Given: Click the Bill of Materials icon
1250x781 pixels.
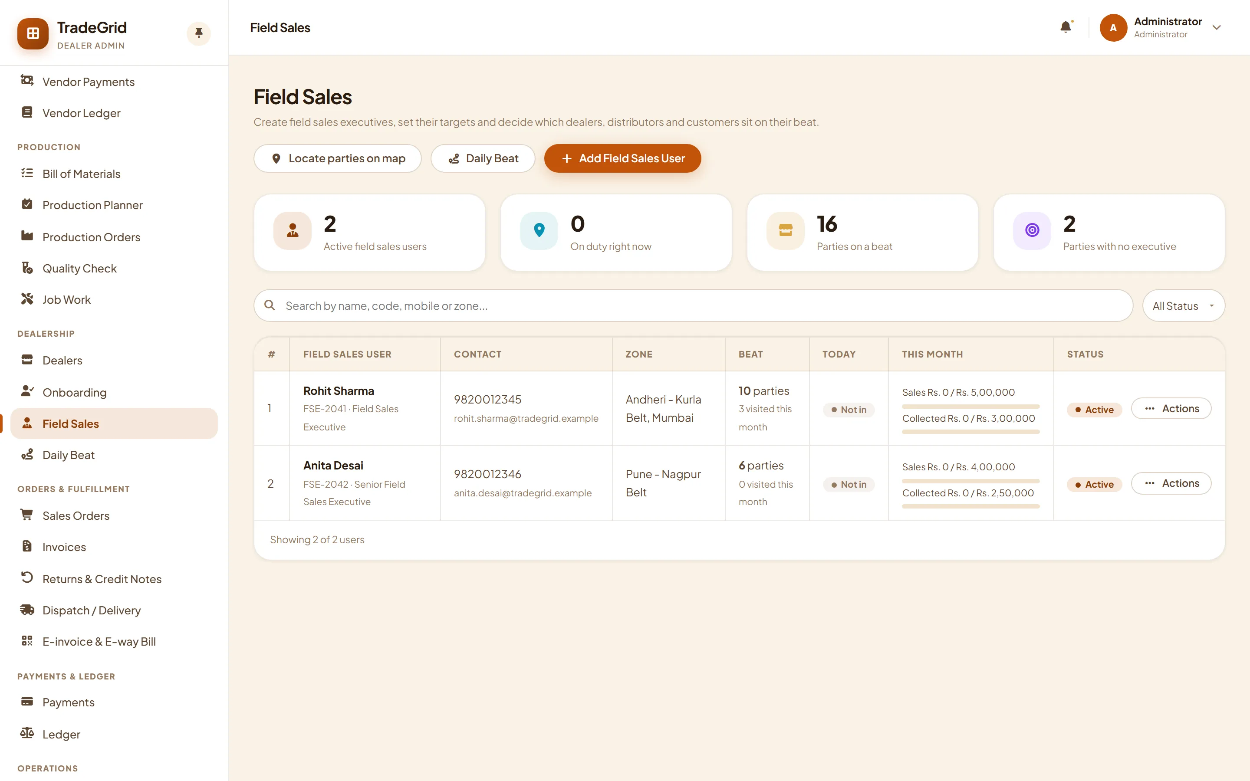Looking at the screenshot, I should [27, 173].
